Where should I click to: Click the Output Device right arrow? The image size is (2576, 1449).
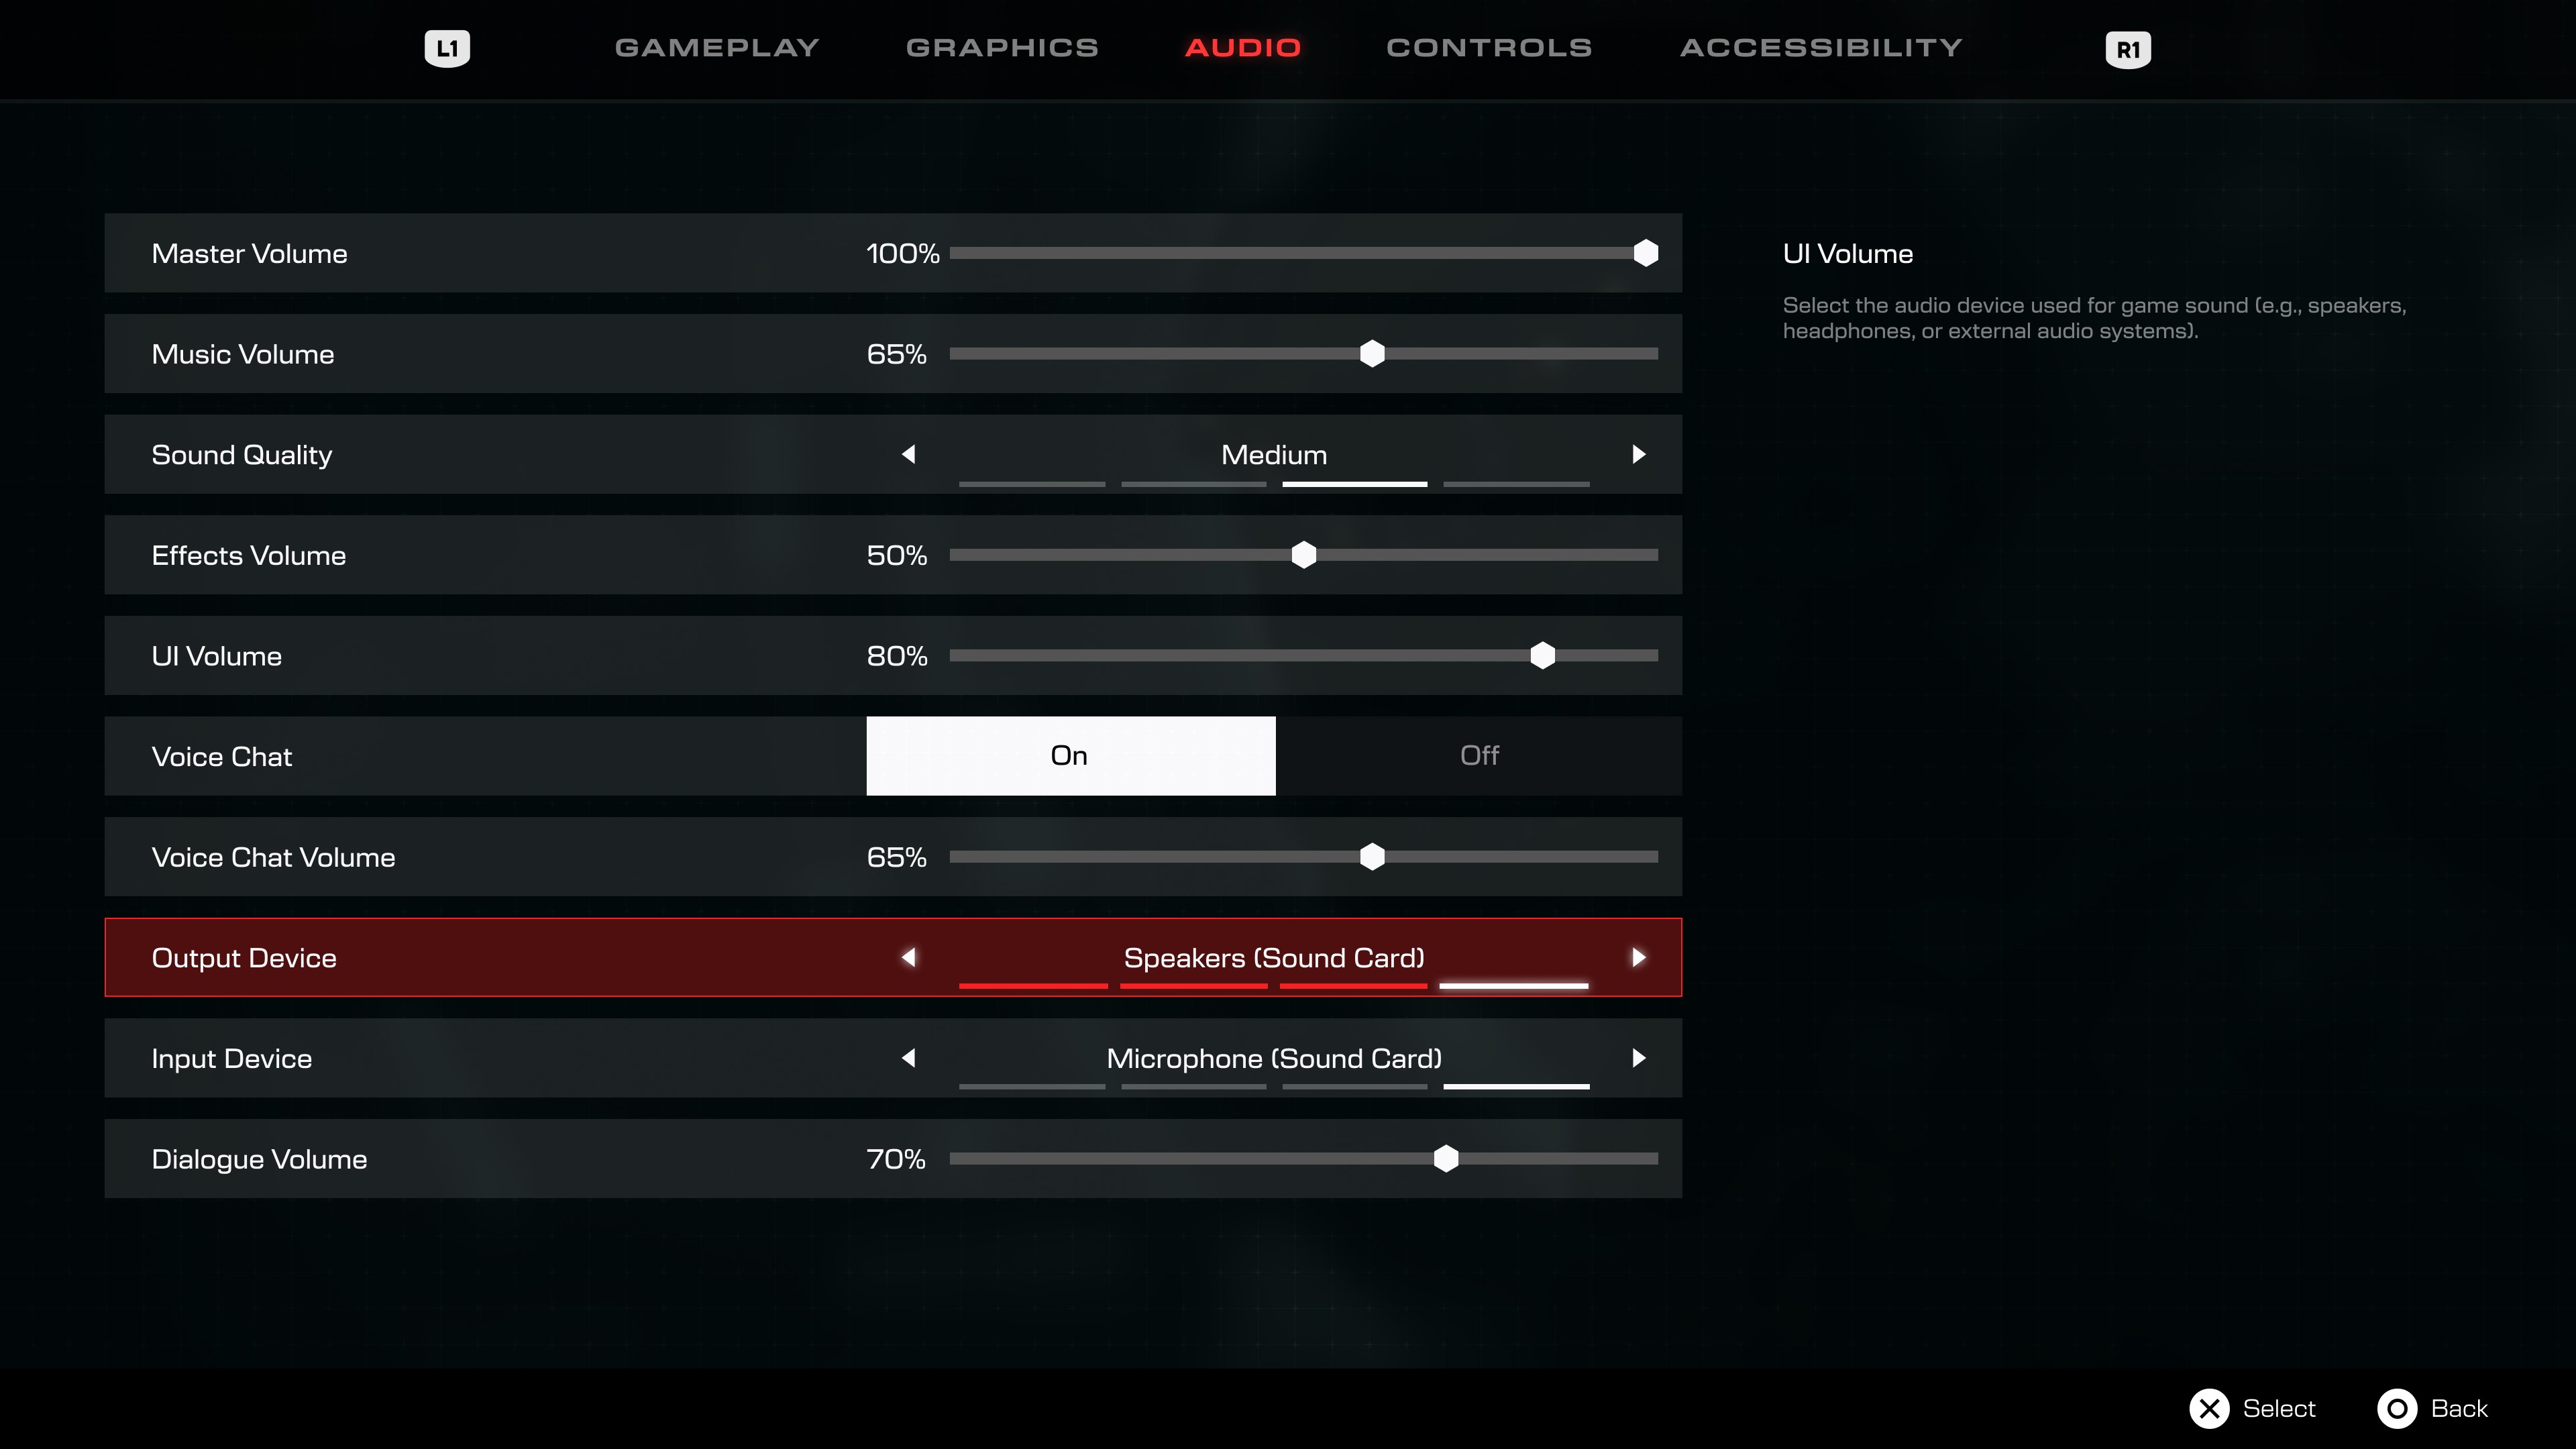1638,957
